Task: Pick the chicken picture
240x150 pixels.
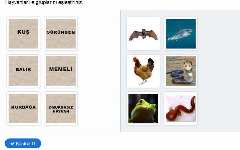Action: [143, 71]
